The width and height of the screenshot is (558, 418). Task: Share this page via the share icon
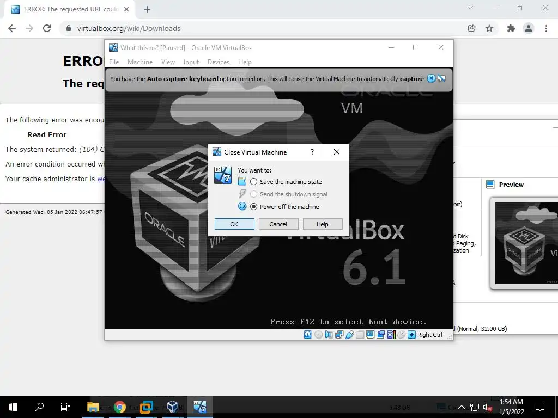(471, 28)
